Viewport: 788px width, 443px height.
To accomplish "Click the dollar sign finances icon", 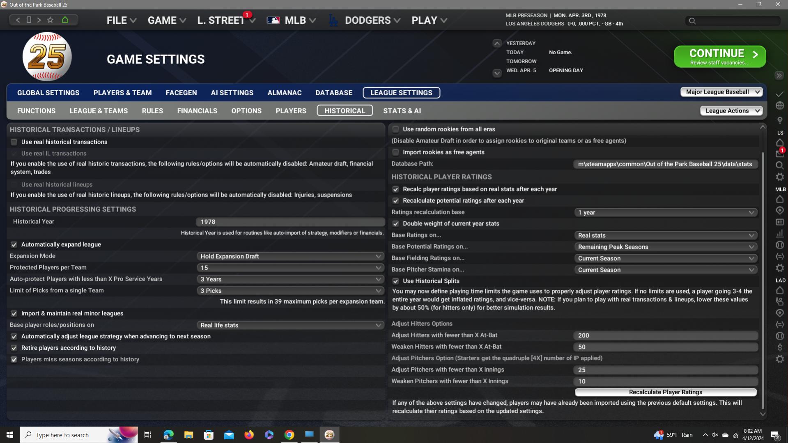I will [780, 347].
